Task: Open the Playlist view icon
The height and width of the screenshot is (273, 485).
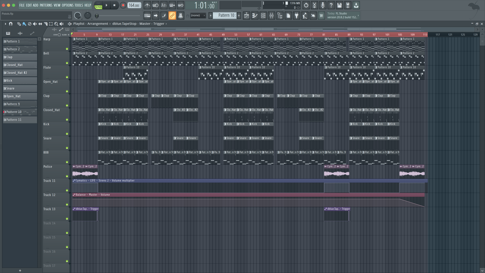Action: (247, 16)
